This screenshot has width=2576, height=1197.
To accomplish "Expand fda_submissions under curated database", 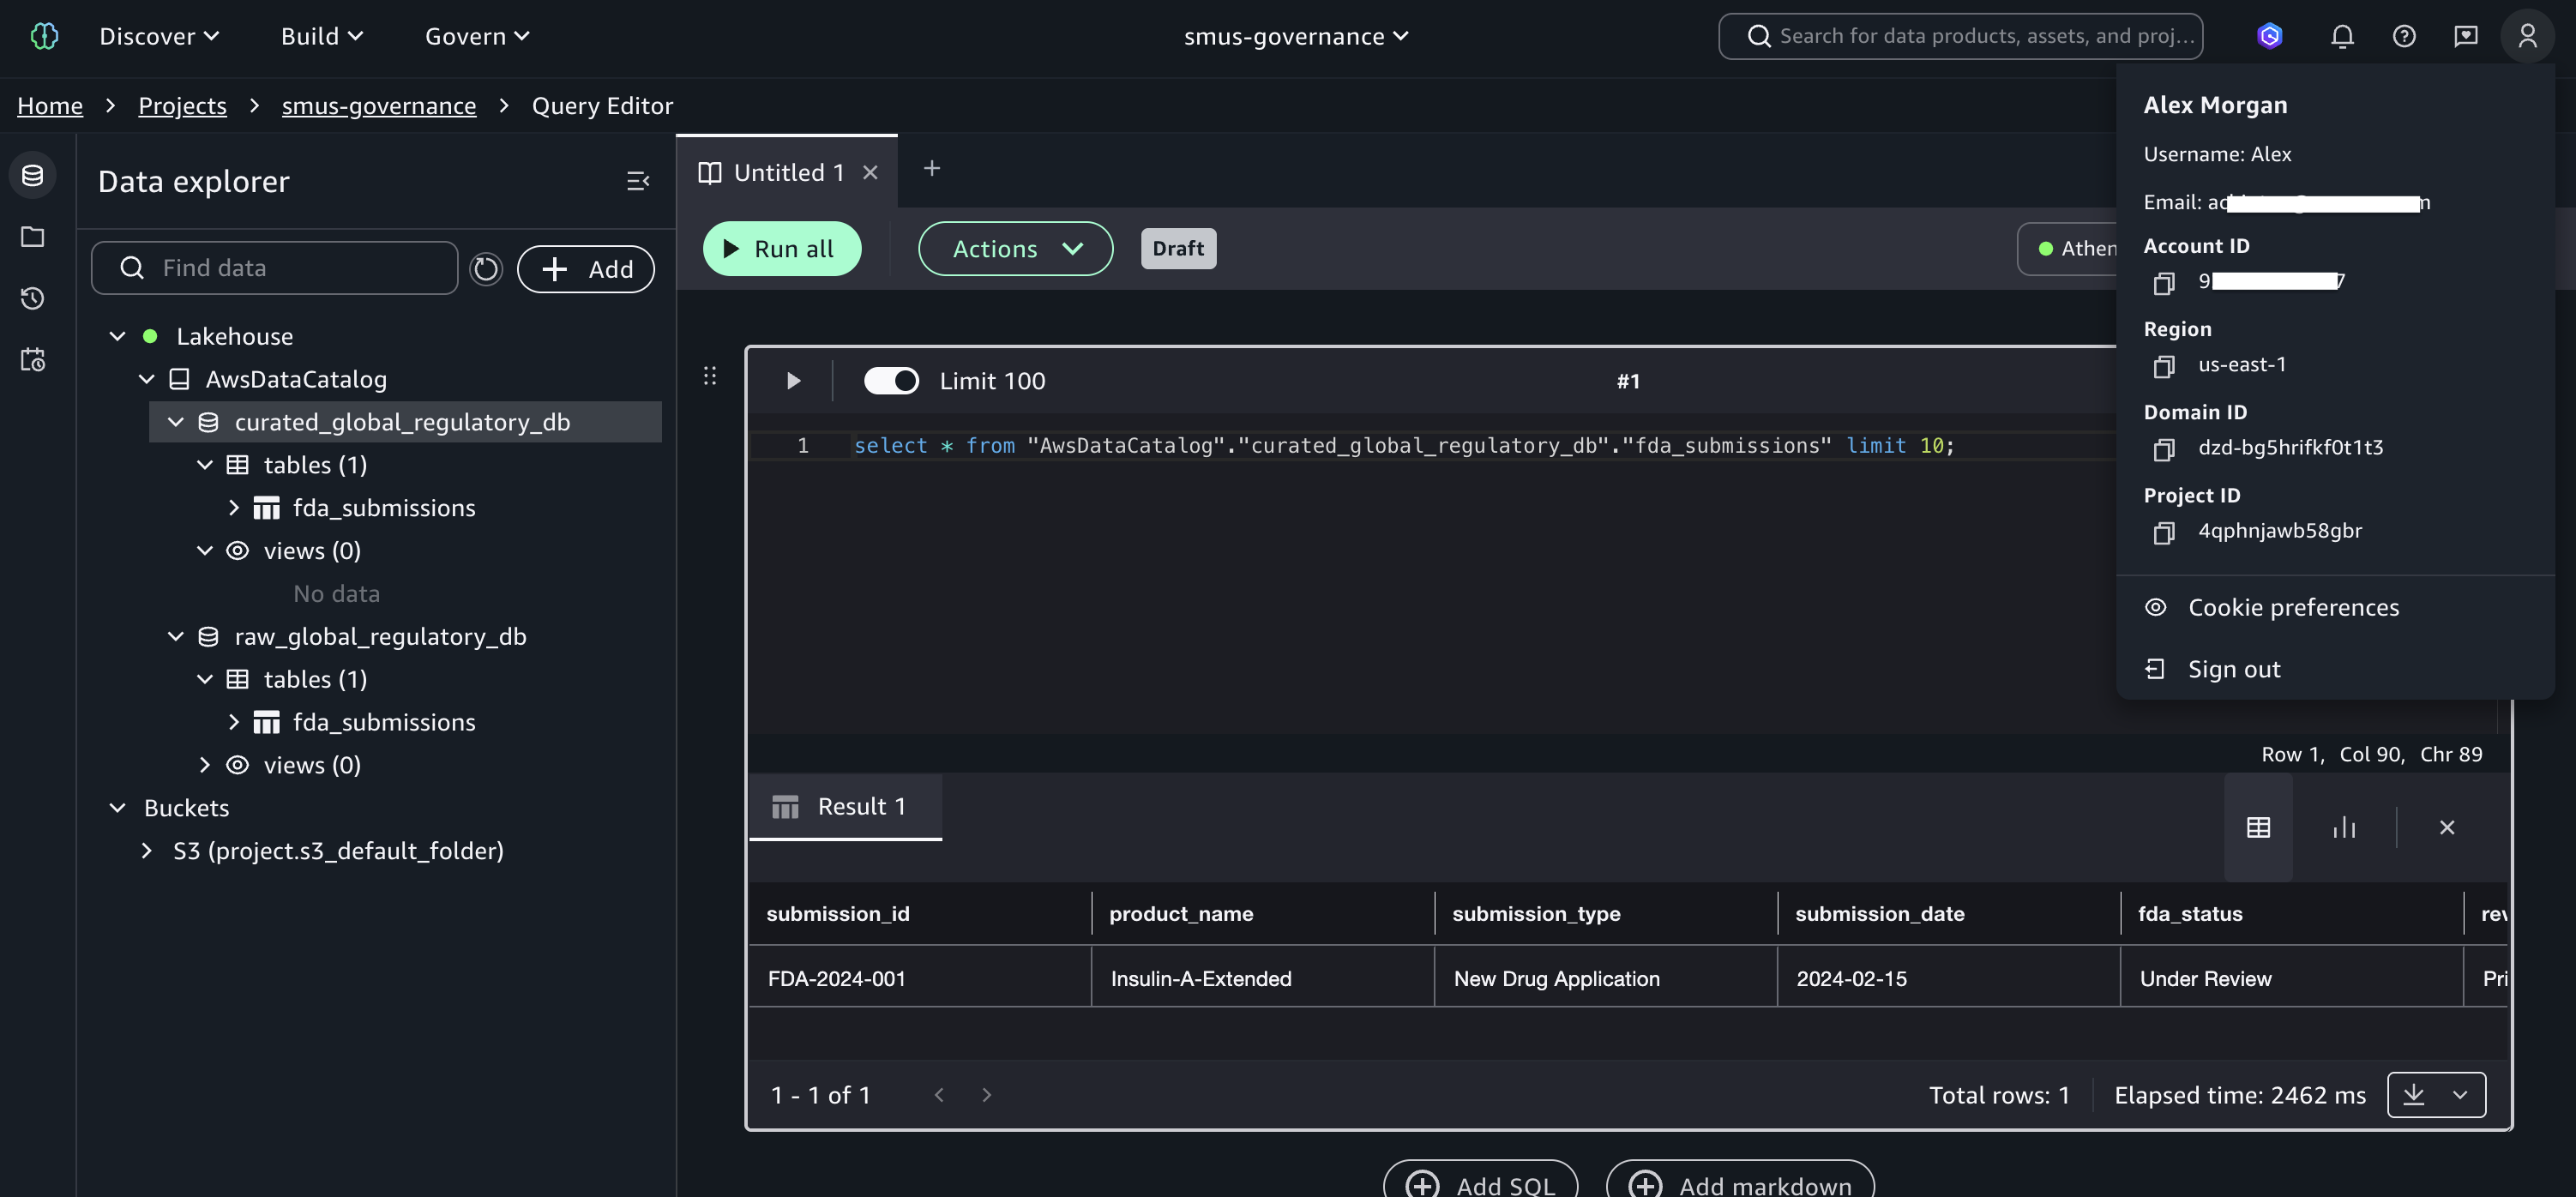I will click(x=233, y=508).
